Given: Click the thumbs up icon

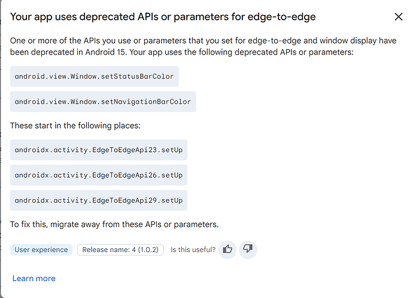Looking at the screenshot, I should (227, 250).
